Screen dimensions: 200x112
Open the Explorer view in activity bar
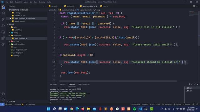[3, 7]
